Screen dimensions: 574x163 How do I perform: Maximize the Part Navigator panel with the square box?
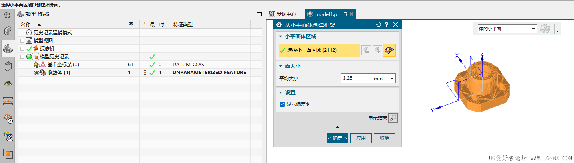click(x=259, y=14)
